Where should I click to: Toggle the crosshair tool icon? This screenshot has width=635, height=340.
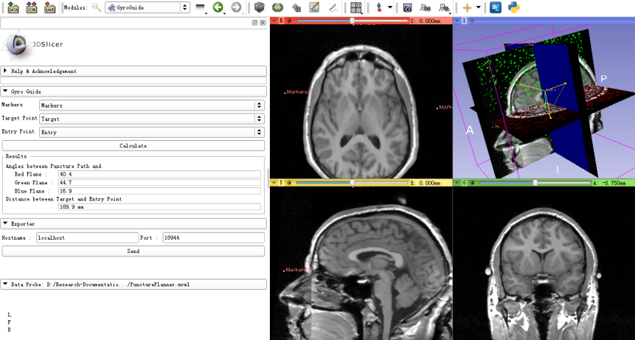pyautogui.click(x=466, y=7)
